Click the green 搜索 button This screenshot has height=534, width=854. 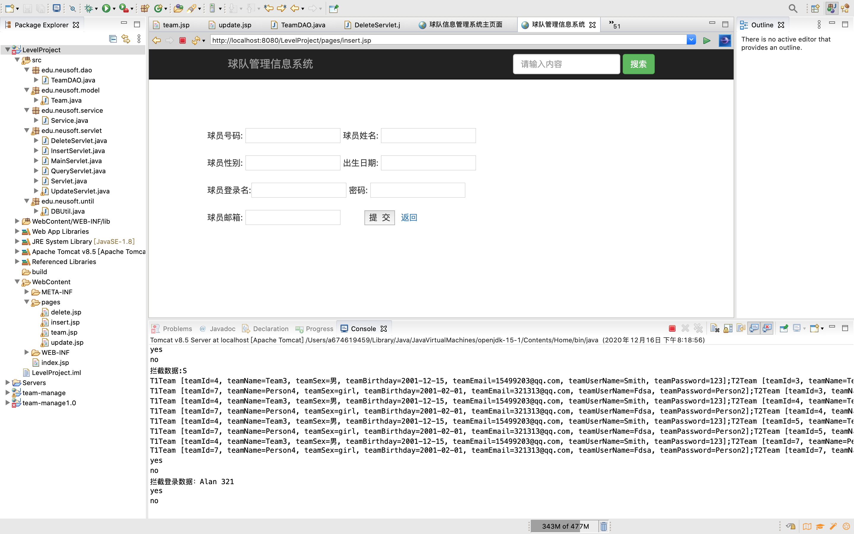(638, 64)
